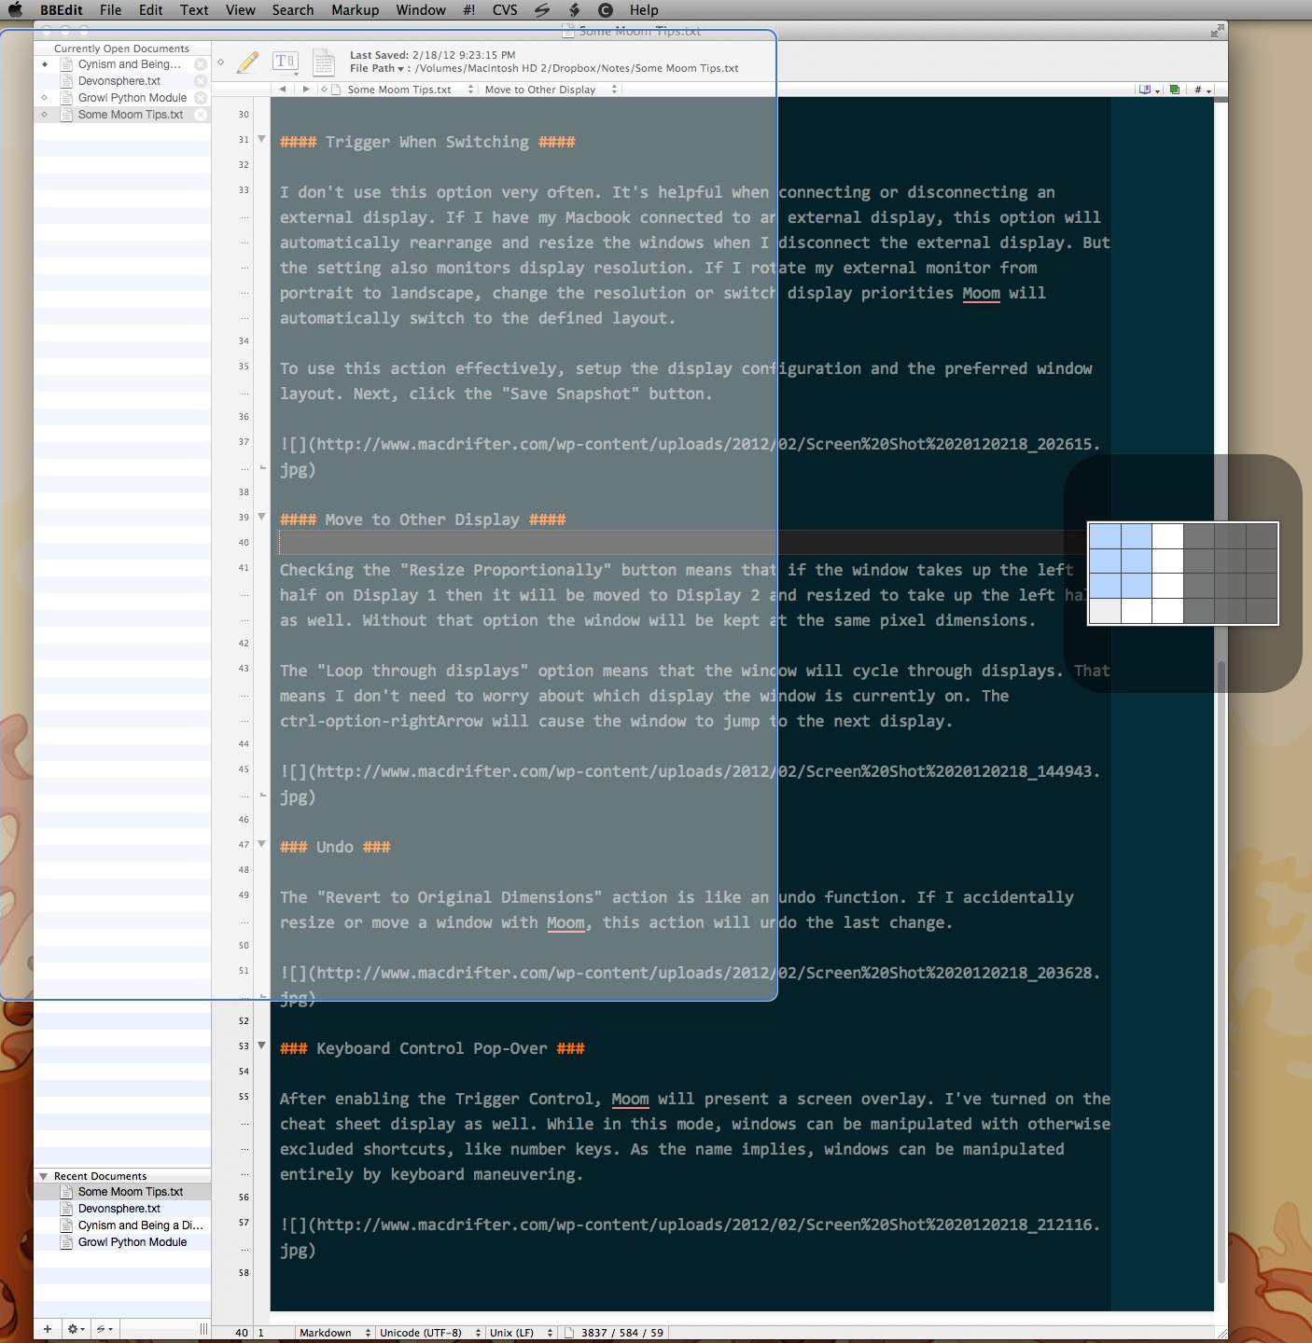
Task: Click the document info icon in toolbar
Action: [323, 62]
